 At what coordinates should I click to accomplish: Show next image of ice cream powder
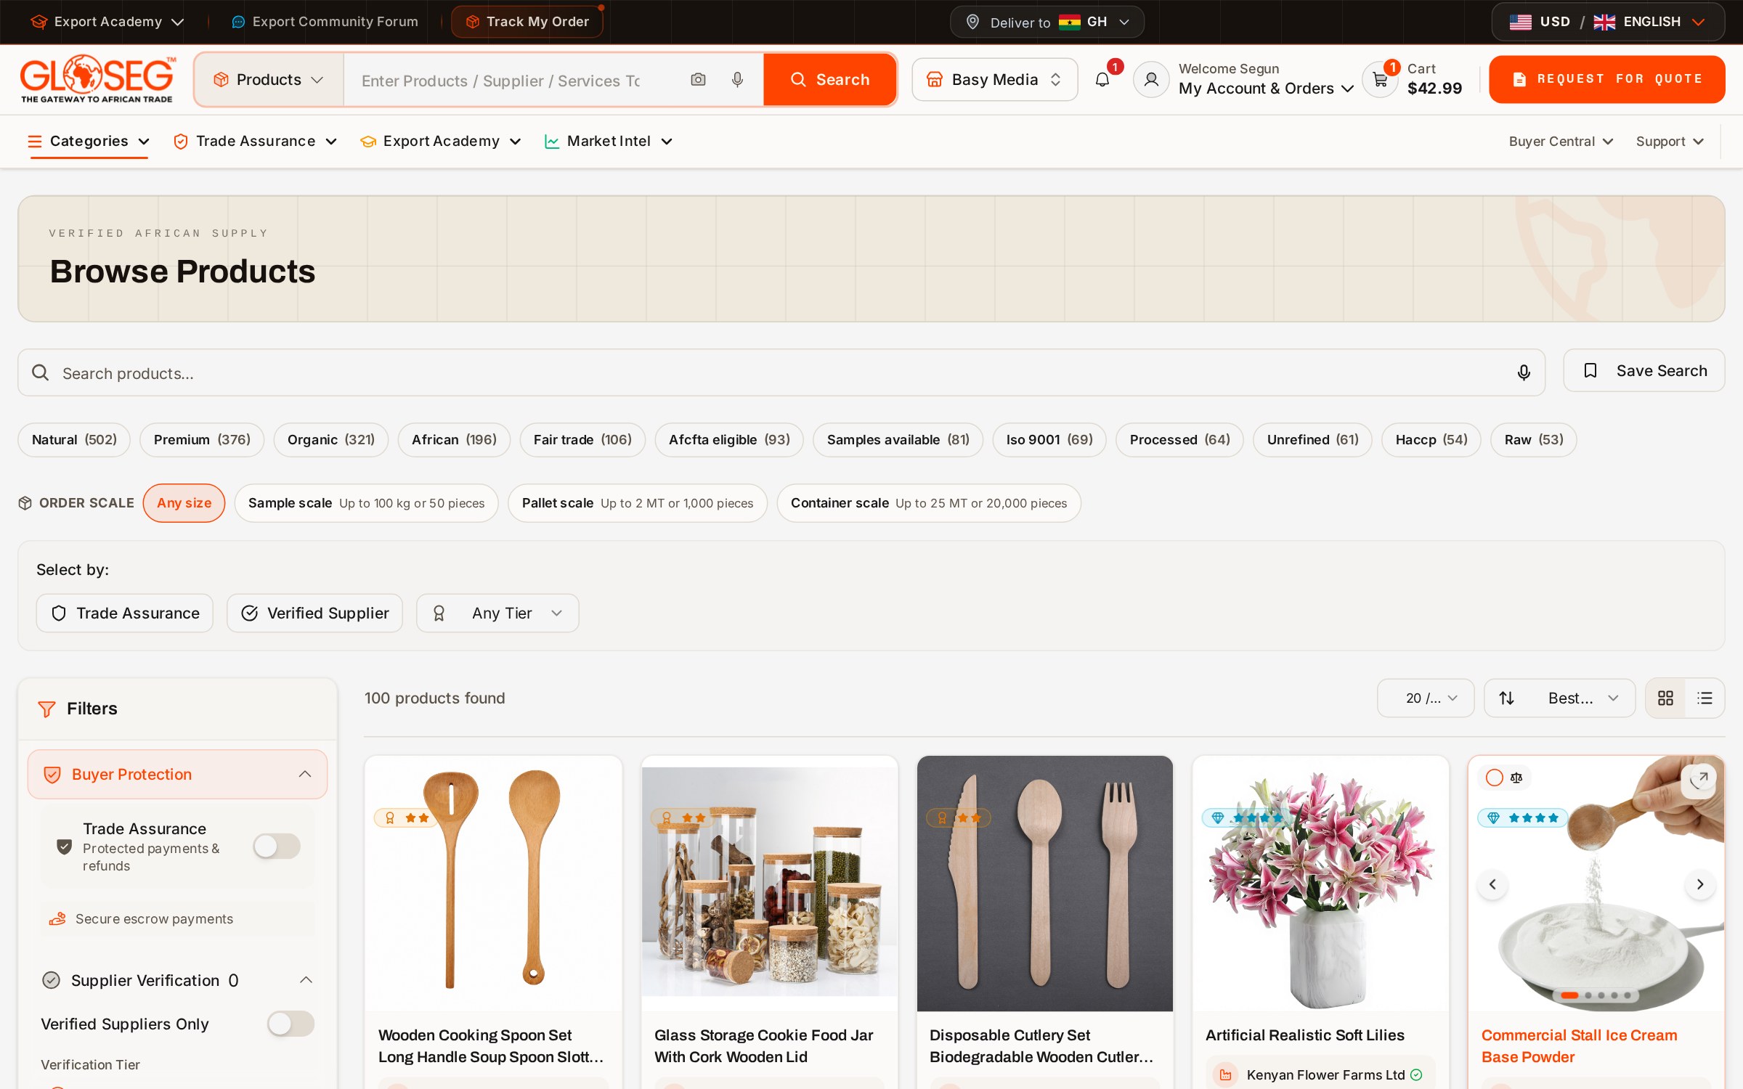(x=1699, y=884)
